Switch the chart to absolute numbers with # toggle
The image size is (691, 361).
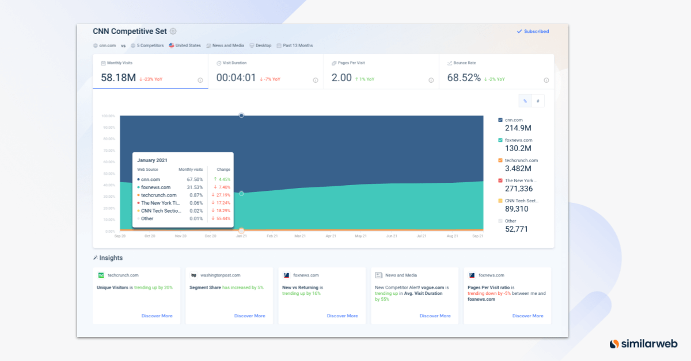point(538,101)
